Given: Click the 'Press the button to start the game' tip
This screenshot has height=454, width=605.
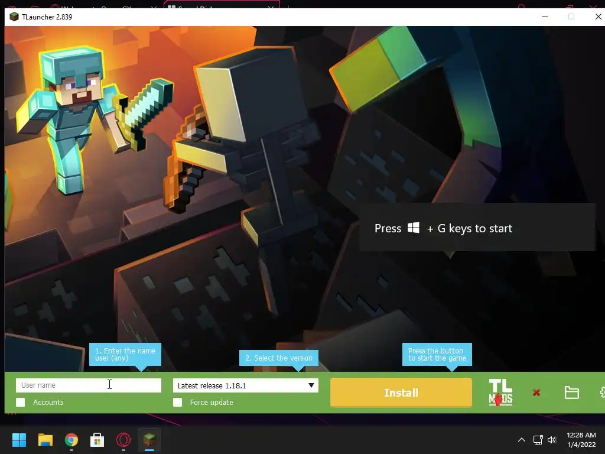Looking at the screenshot, I should coord(437,355).
